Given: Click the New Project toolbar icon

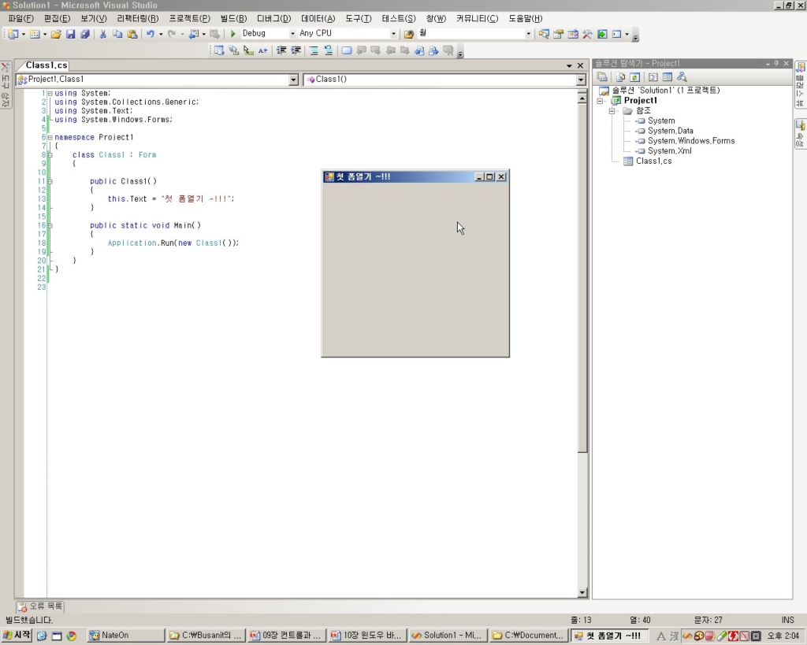Looking at the screenshot, I should pos(13,34).
